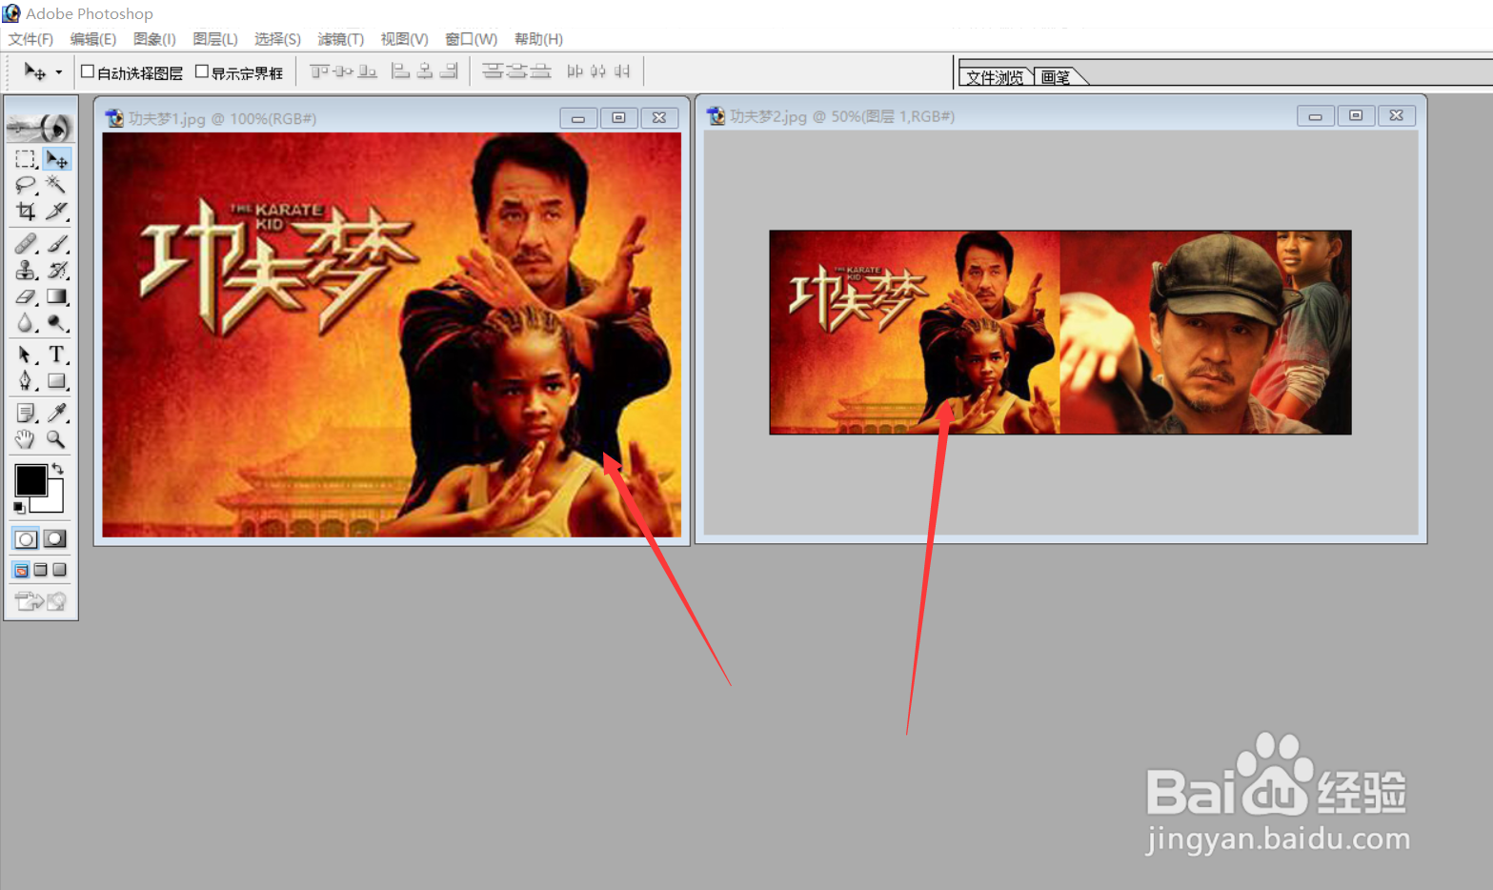Select the Dodge tool
1493x890 pixels.
[x=57, y=324]
